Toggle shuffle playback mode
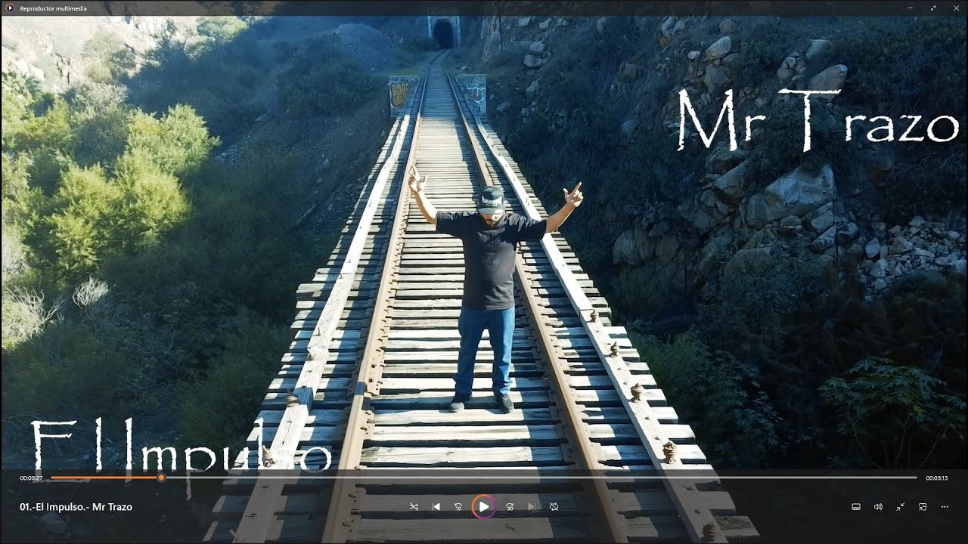The image size is (968, 544). 414,507
